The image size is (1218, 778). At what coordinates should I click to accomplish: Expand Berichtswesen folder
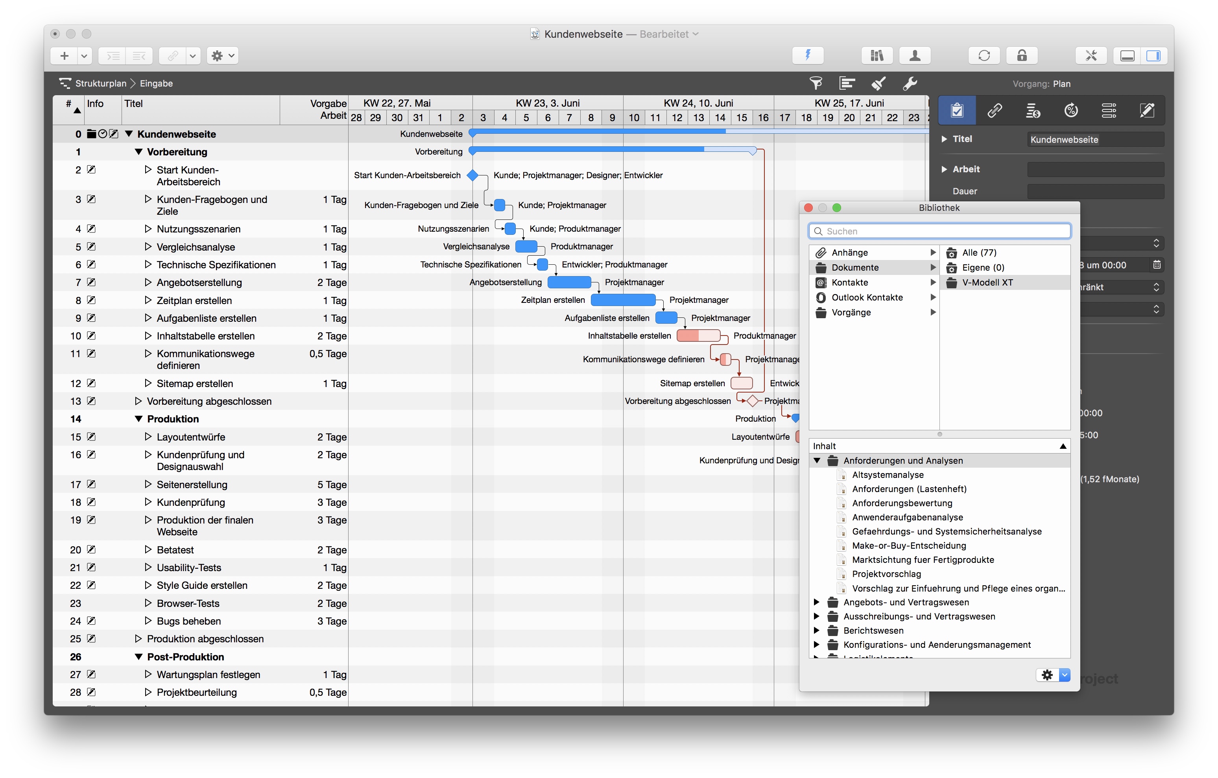816,630
